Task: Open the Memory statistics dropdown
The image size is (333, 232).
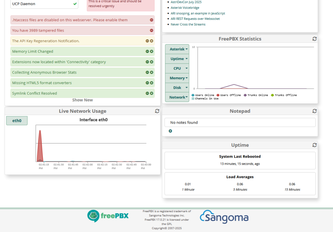Action: (x=177, y=78)
